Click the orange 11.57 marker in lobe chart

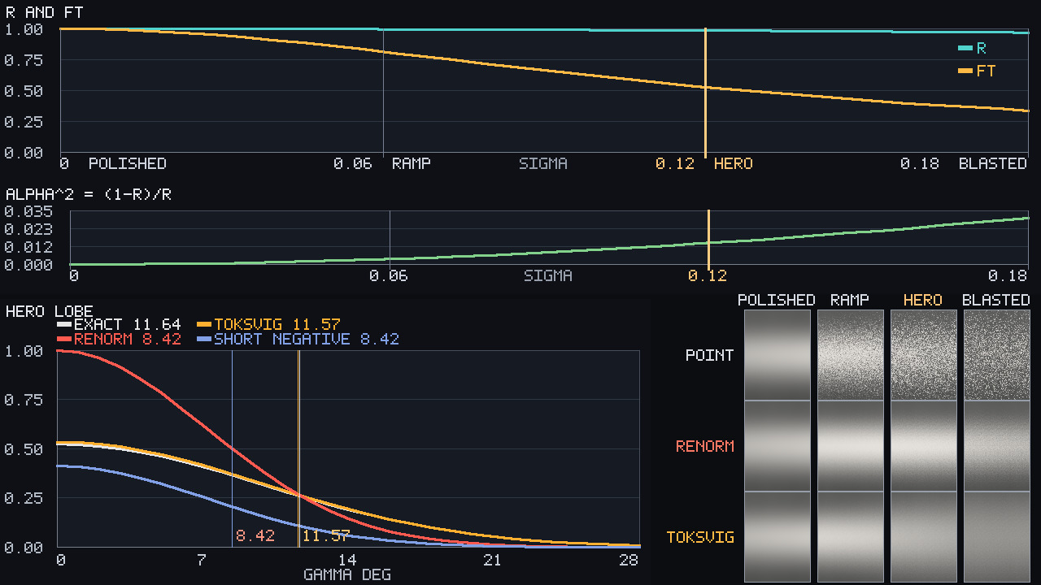click(x=298, y=448)
